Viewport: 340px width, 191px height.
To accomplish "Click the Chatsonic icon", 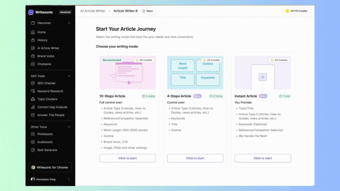I will (33, 64).
